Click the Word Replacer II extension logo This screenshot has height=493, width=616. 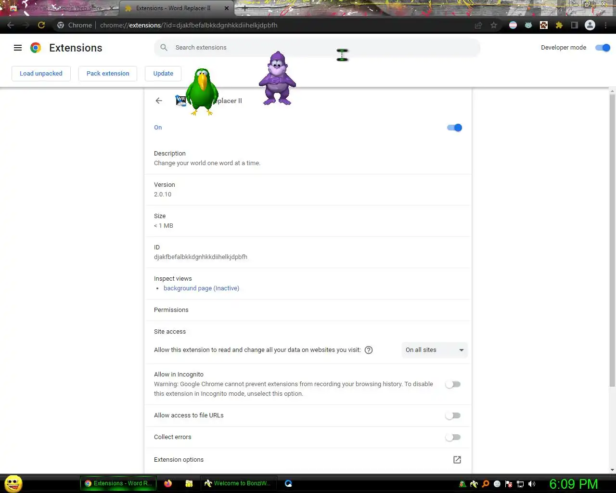(181, 101)
